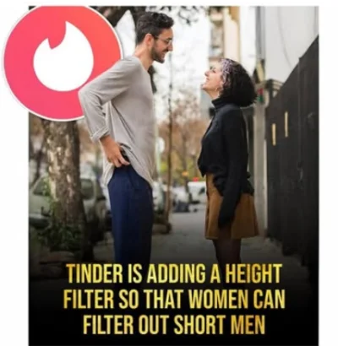
Task: Click the yellow lights on fence
Action: click(280, 129)
